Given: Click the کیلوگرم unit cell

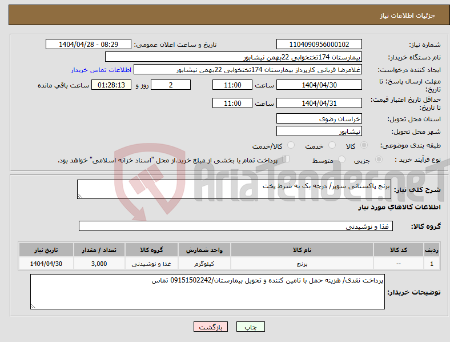Looking at the screenshot, I should point(204,264).
